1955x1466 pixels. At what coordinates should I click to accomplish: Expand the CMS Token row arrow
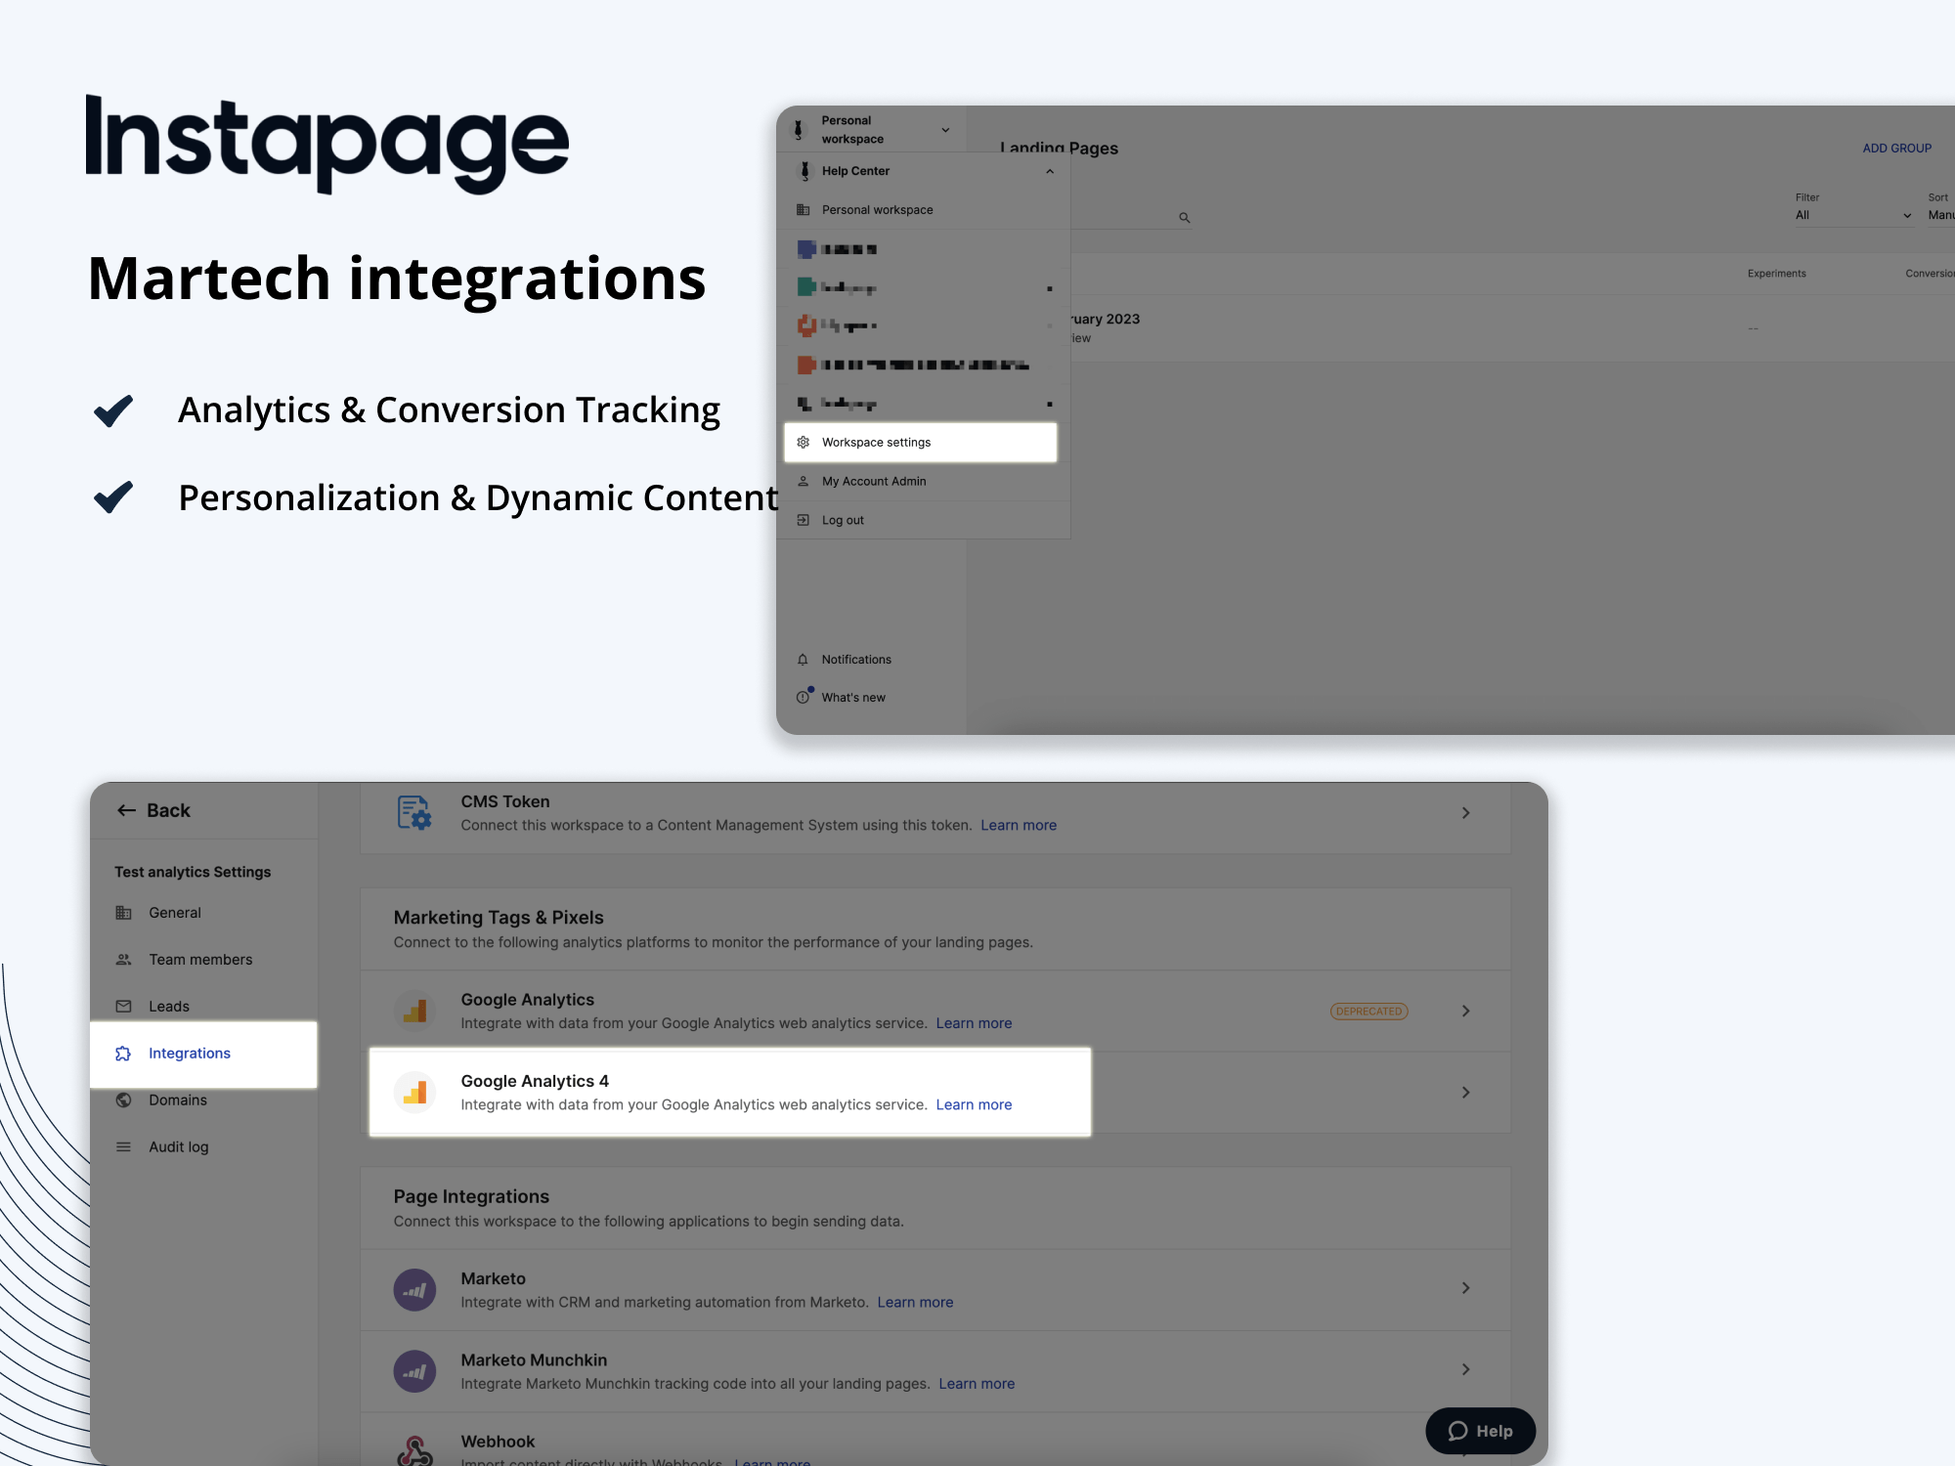click(x=1465, y=812)
